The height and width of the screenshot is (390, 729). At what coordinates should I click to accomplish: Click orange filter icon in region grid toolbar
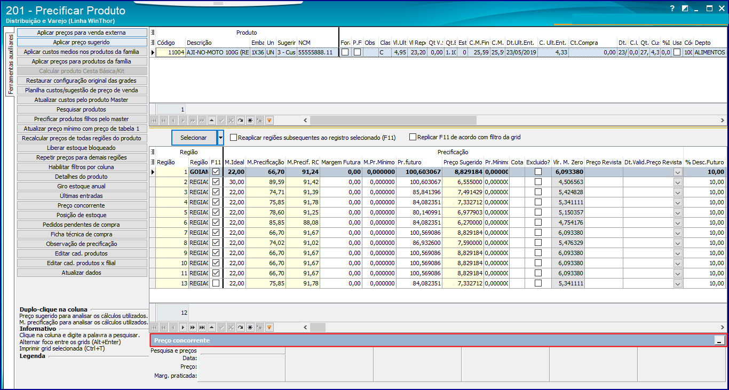click(x=270, y=327)
